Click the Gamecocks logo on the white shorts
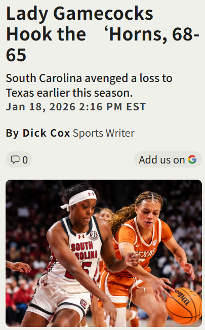 (84, 304)
